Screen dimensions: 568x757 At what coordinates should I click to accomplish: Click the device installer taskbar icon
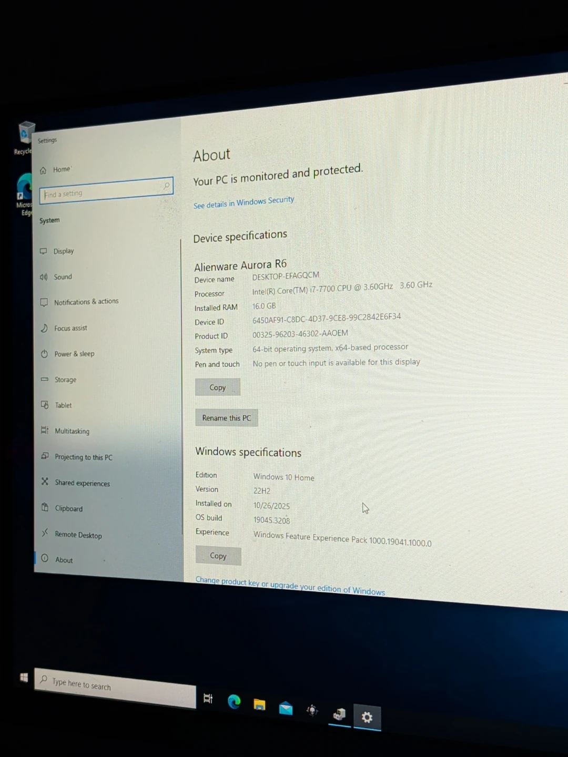click(339, 714)
